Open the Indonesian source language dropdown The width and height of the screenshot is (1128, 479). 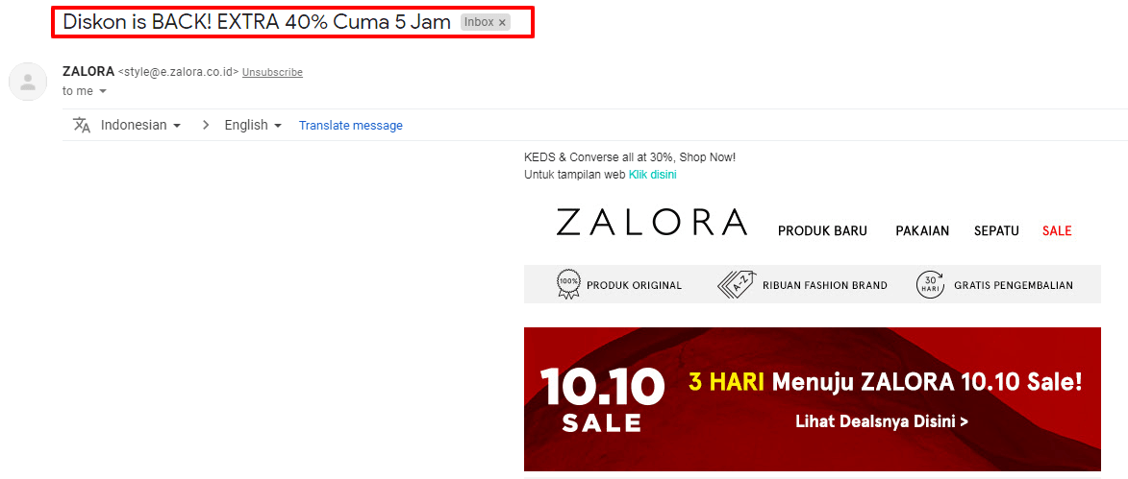click(141, 125)
